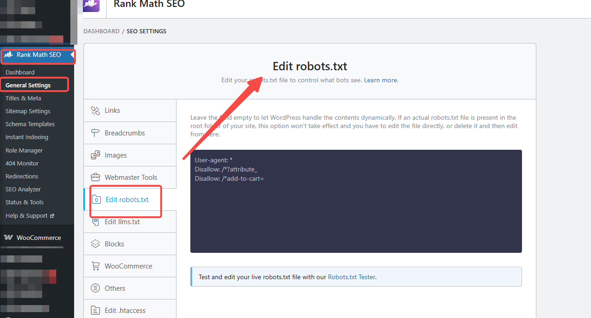The height and width of the screenshot is (318, 591).
Task: Click the Rank Math logo icon in header
Action: [x=91, y=5]
